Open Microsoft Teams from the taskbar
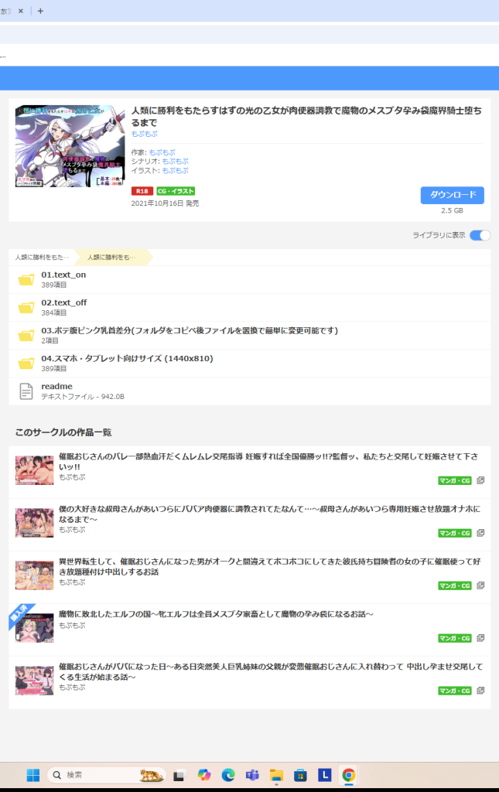The width and height of the screenshot is (499, 792). click(x=252, y=775)
